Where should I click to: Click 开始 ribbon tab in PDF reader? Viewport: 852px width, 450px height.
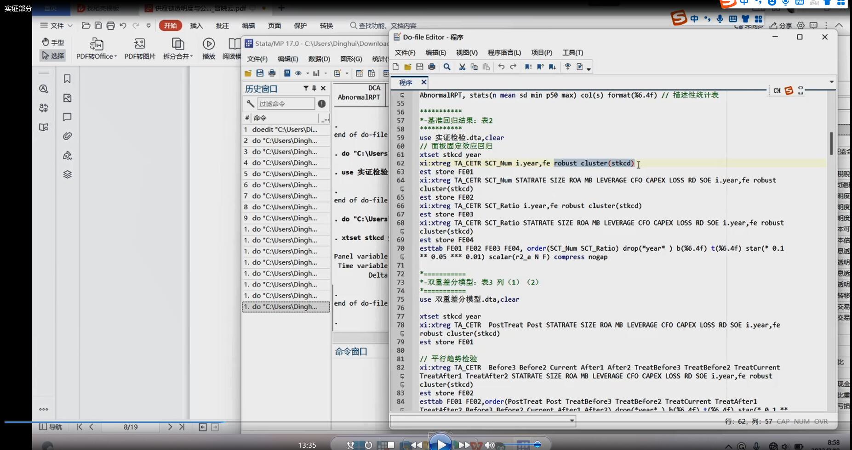tap(171, 26)
